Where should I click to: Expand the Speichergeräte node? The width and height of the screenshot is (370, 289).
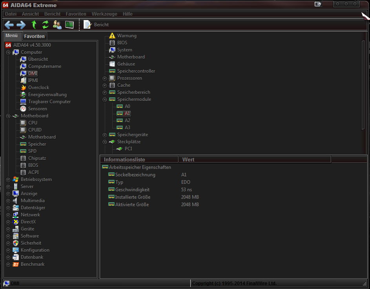click(104, 135)
